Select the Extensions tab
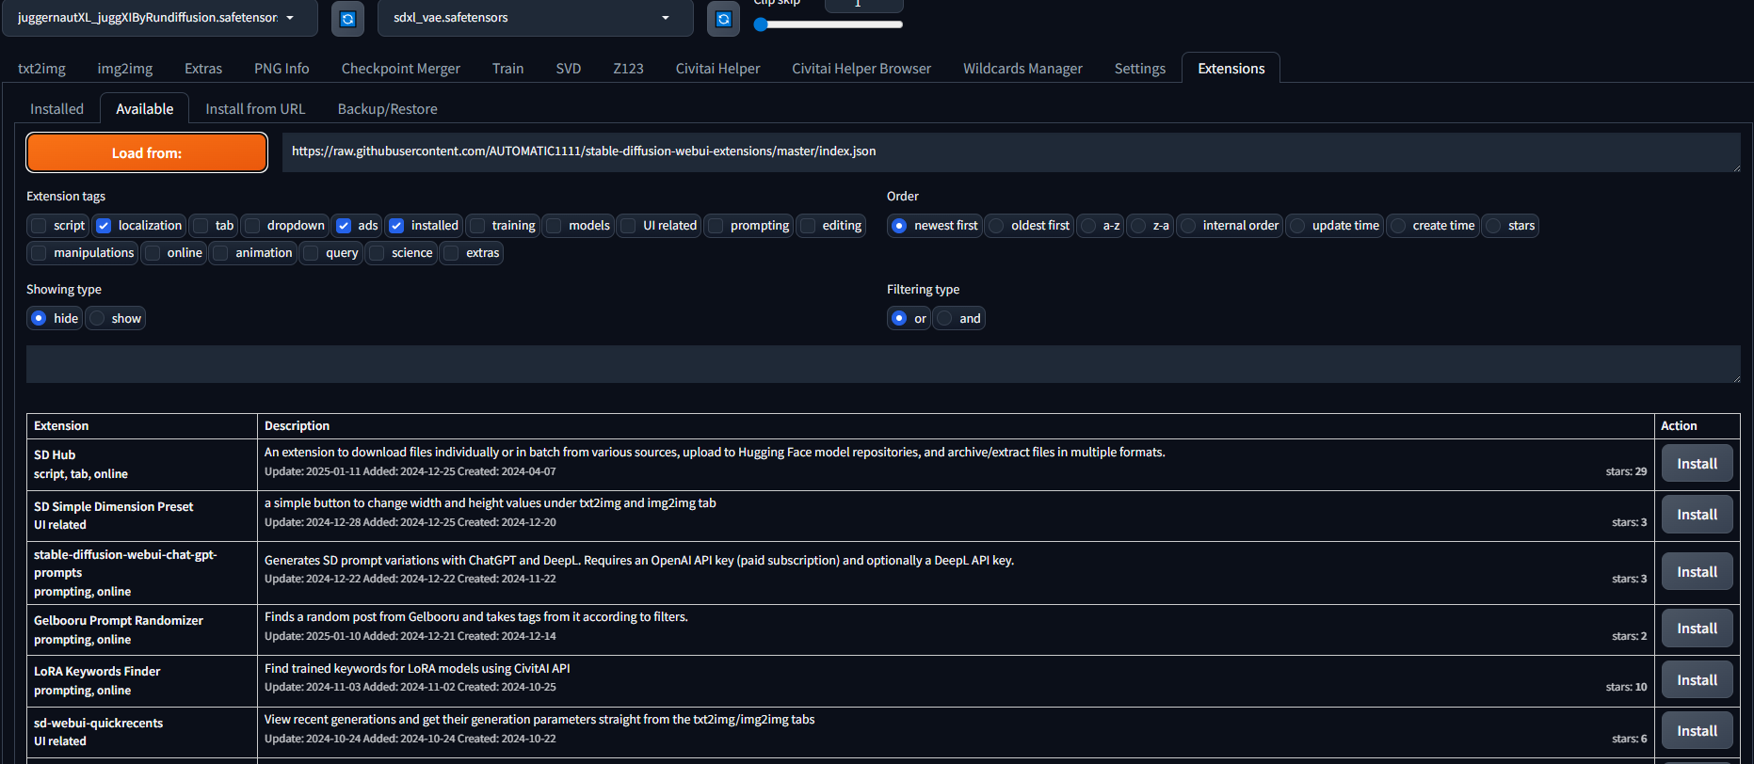The width and height of the screenshot is (1754, 764). coord(1231,69)
